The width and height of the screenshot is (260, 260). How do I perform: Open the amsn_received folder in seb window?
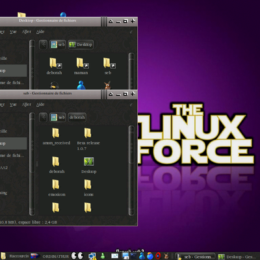tap(56, 136)
